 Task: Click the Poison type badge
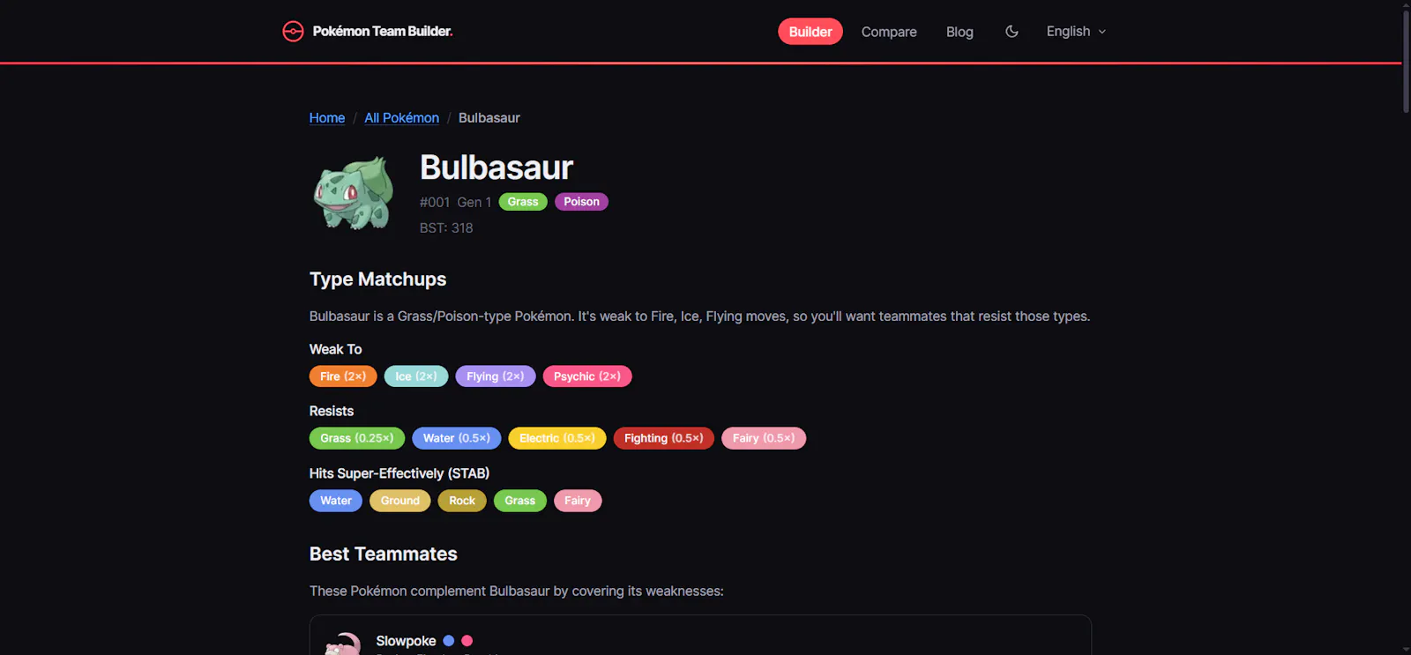(581, 202)
